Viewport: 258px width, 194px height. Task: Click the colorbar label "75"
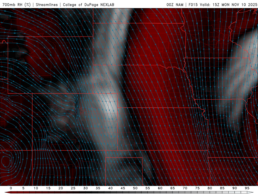[x=197, y=188]
